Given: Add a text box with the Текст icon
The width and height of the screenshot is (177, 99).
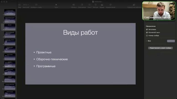Looking at the screenshot, I should 90,5.
